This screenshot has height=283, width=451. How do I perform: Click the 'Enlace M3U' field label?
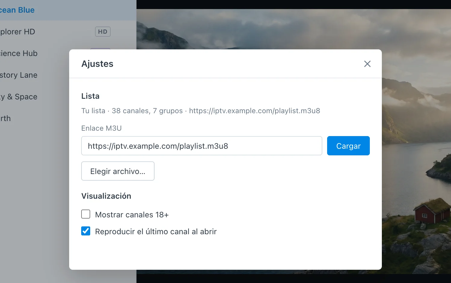coord(101,128)
